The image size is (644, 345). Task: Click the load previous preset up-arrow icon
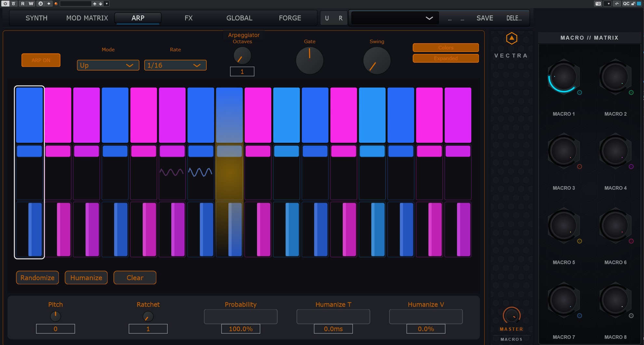(95, 4)
